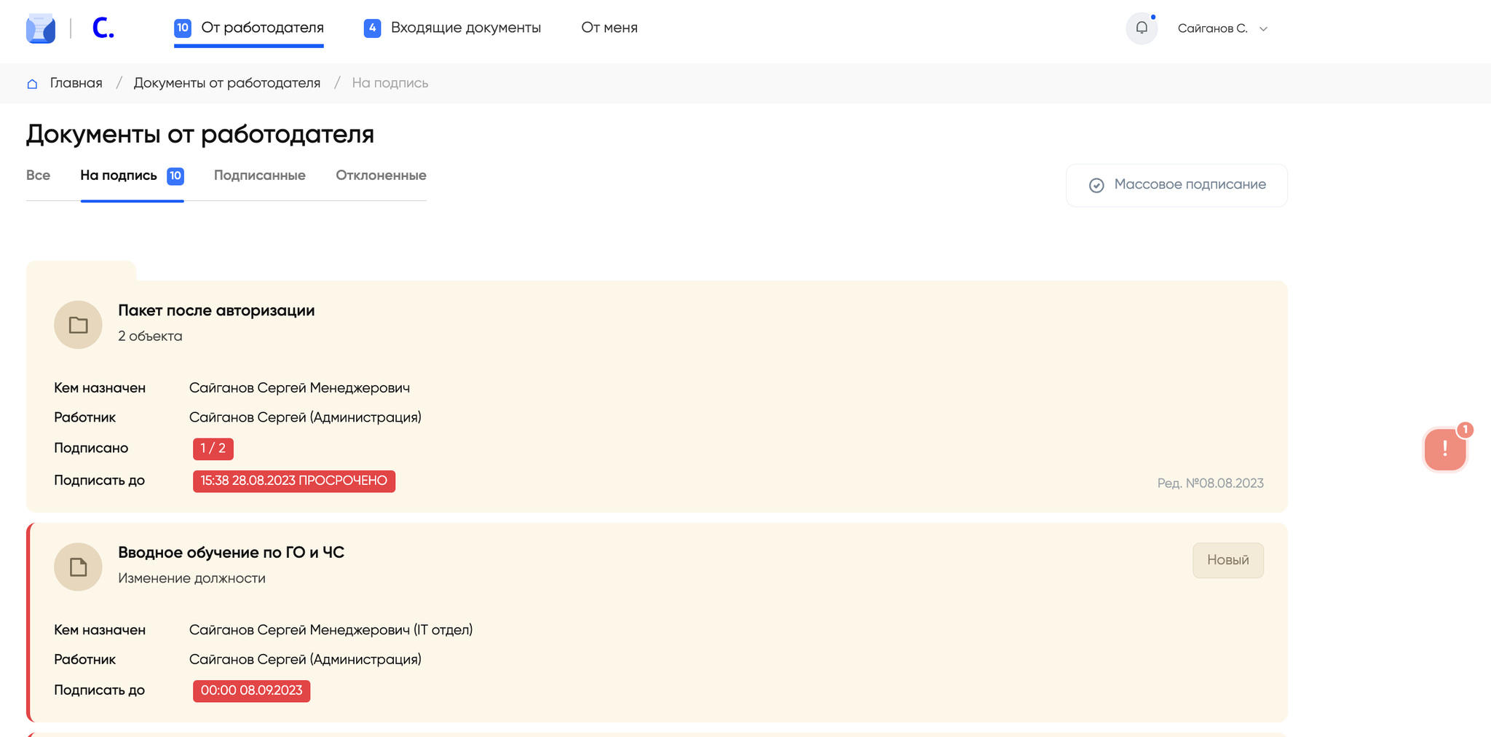This screenshot has height=737, width=1491.
Task: Click the document icon of Вводное обучение
Action: coord(78,567)
